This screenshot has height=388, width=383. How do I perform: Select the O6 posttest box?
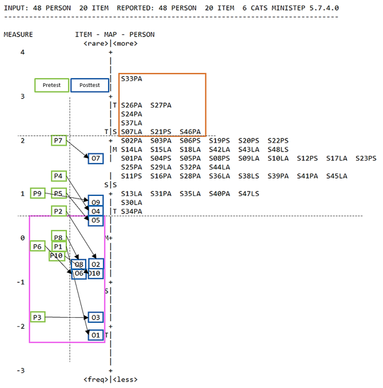point(79,274)
